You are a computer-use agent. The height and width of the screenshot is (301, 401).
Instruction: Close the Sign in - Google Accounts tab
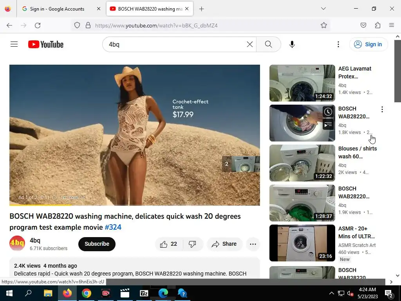99,9
